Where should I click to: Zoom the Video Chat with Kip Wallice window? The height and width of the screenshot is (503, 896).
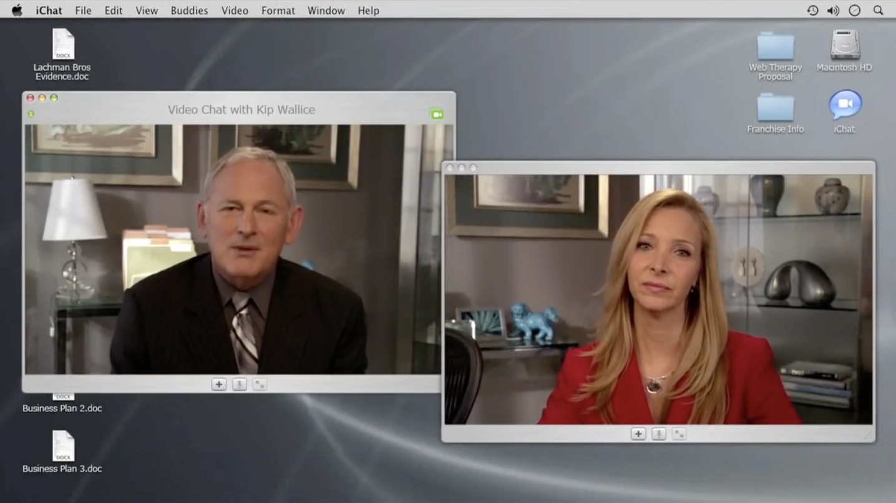[54, 98]
